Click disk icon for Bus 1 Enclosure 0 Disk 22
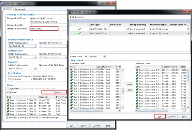 pos(8,100)
